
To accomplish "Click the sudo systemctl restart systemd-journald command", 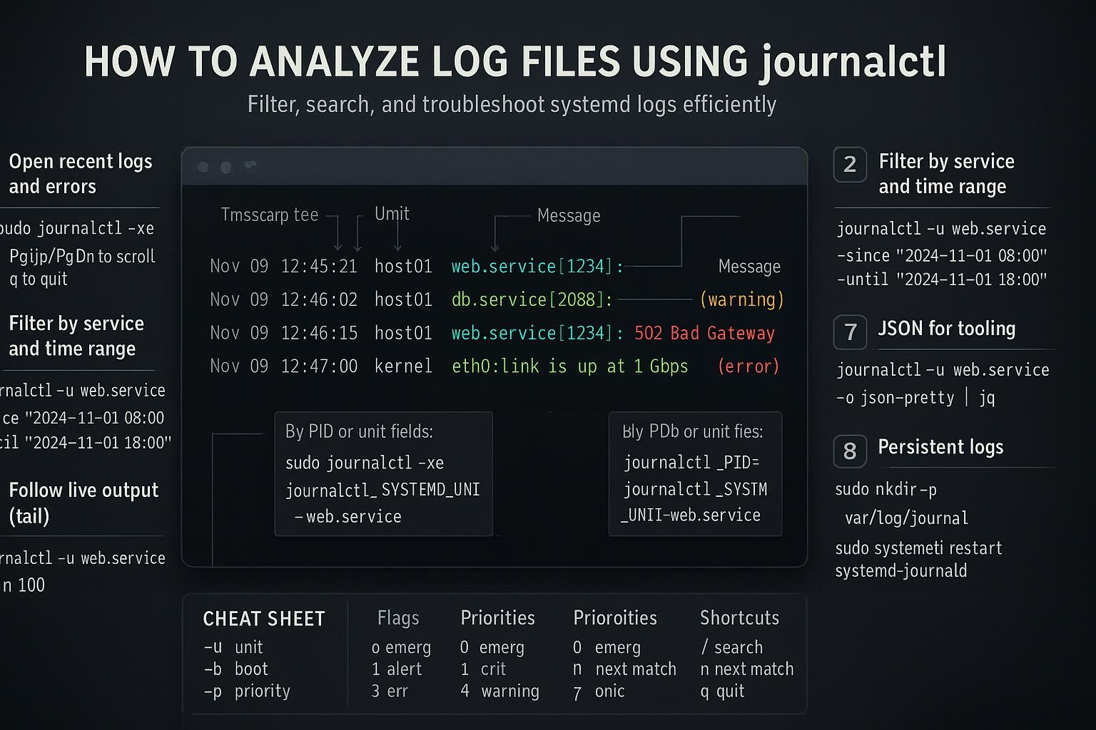I will tap(919, 559).
